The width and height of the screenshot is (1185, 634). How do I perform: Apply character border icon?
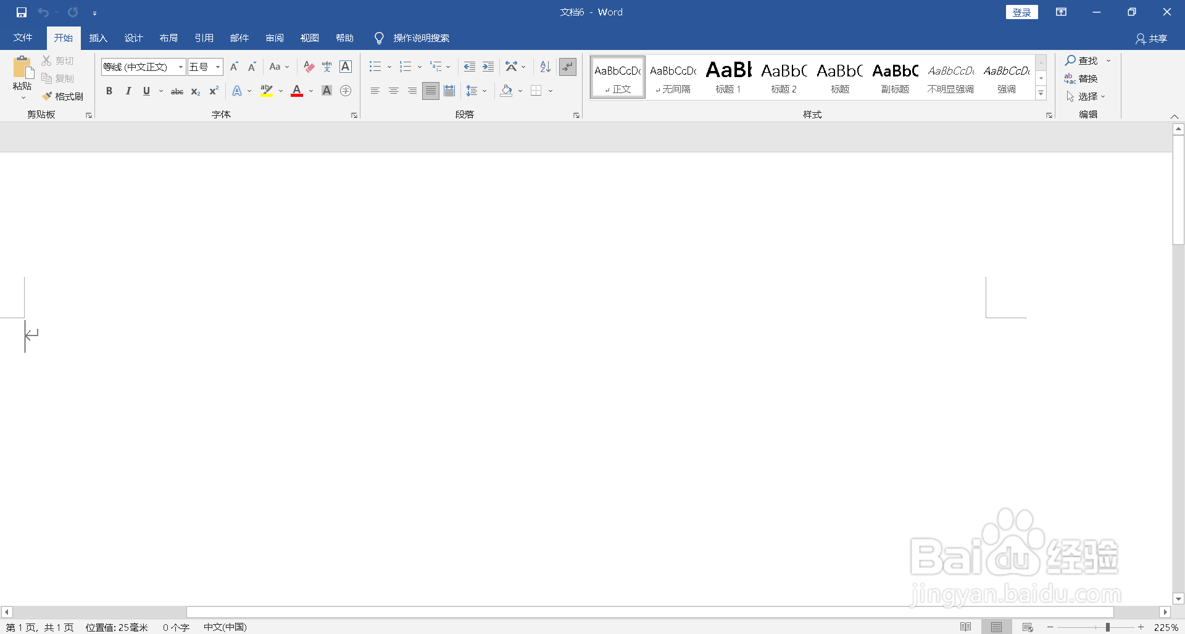click(346, 67)
